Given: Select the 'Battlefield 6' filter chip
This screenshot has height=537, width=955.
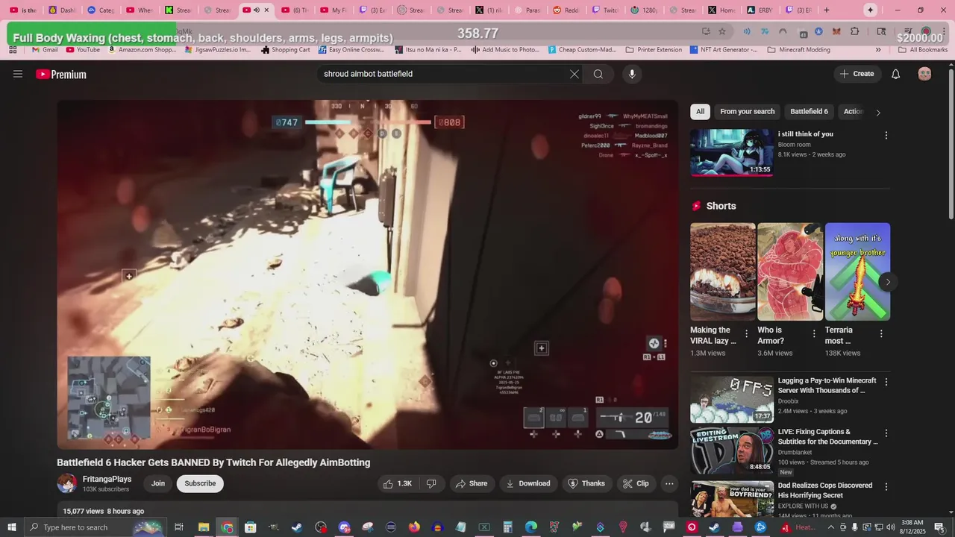Looking at the screenshot, I should pos(810,112).
